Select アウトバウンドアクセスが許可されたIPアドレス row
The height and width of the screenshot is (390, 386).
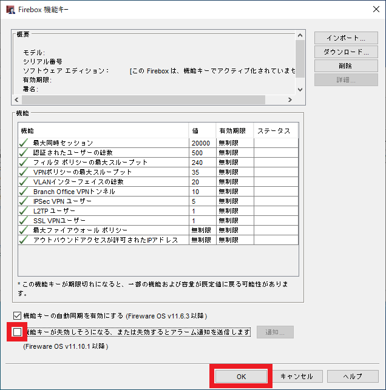point(158,240)
